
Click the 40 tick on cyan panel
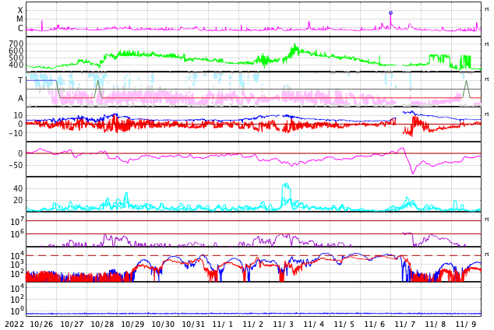pyautogui.click(x=18, y=188)
